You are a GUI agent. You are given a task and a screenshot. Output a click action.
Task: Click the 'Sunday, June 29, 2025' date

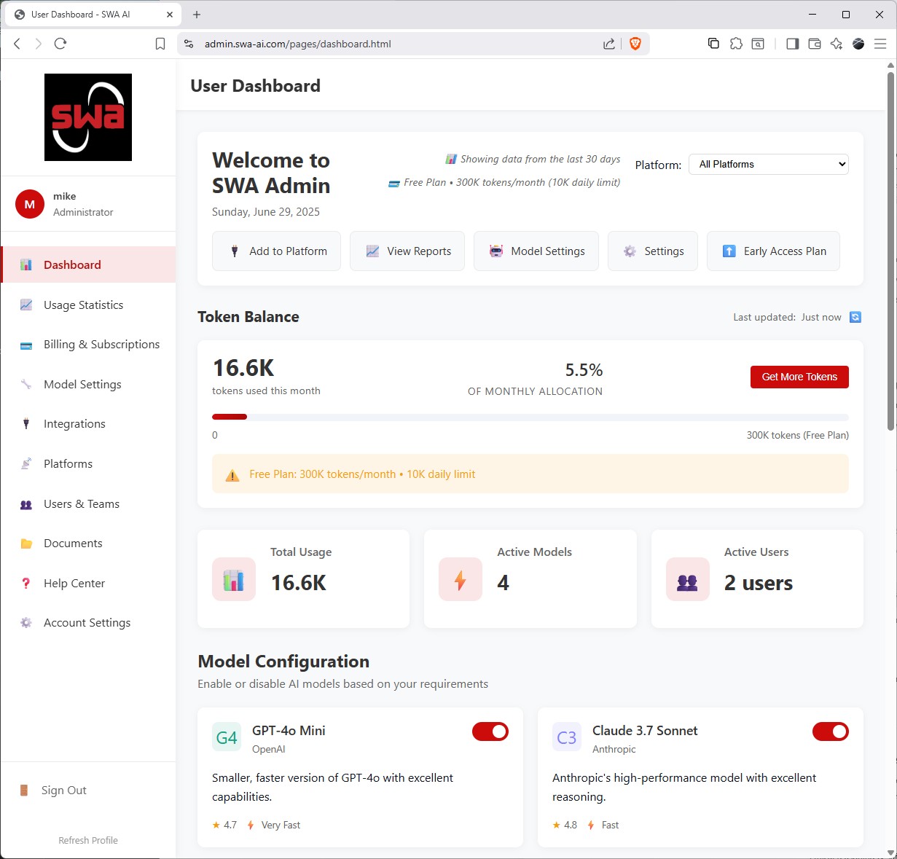[x=266, y=212]
